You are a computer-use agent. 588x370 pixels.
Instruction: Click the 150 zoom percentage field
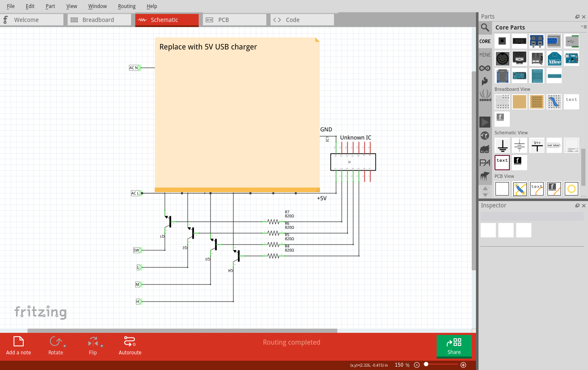pyautogui.click(x=399, y=365)
